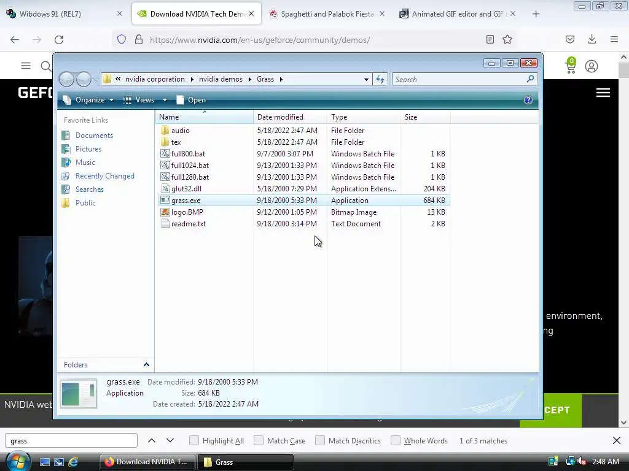Expand the Folders pane
The image size is (629, 471).
coord(146,364)
